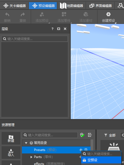
Task: Click the collapse-panel arrow icon next to resource search
Action: click(90, 135)
